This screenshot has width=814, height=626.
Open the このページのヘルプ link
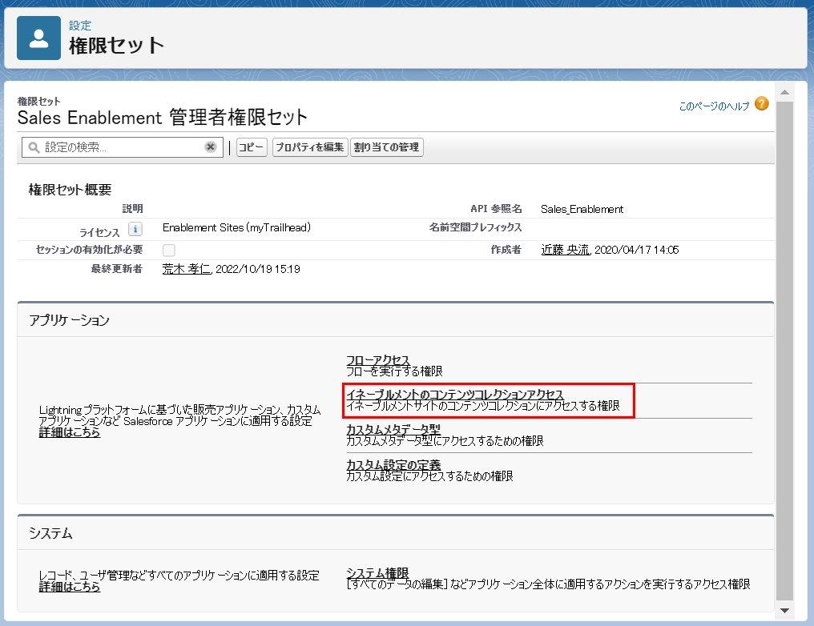pos(714,106)
